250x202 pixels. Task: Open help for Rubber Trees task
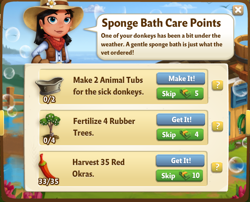(x=217, y=126)
